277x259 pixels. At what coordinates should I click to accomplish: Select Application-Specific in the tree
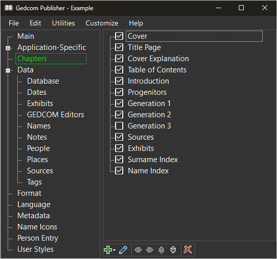click(x=51, y=47)
